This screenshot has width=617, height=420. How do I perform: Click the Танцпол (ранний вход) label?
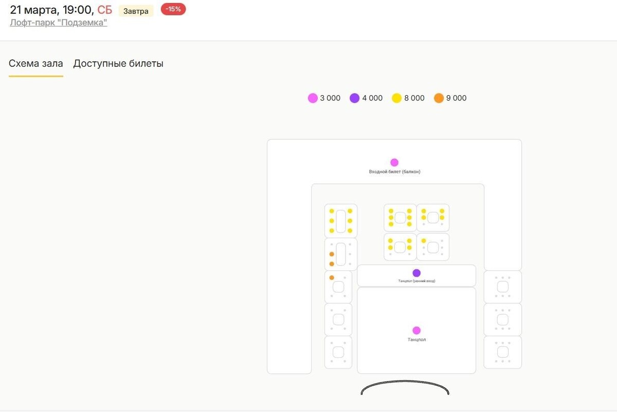pyautogui.click(x=416, y=281)
